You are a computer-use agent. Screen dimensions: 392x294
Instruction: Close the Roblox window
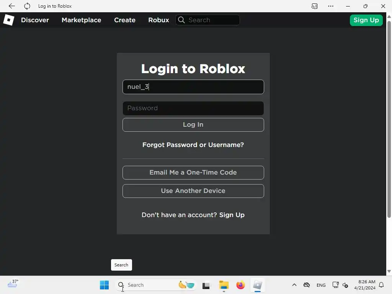coord(383,6)
